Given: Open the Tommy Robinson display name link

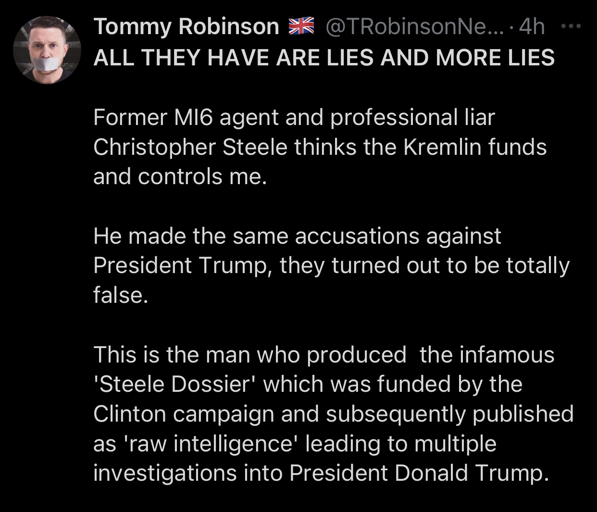Looking at the screenshot, I should coord(186,26).
